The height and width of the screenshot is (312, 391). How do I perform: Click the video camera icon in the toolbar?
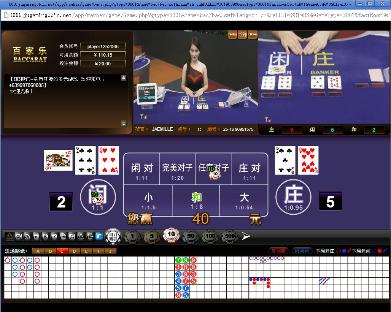pyautogui.click(x=18, y=236)
